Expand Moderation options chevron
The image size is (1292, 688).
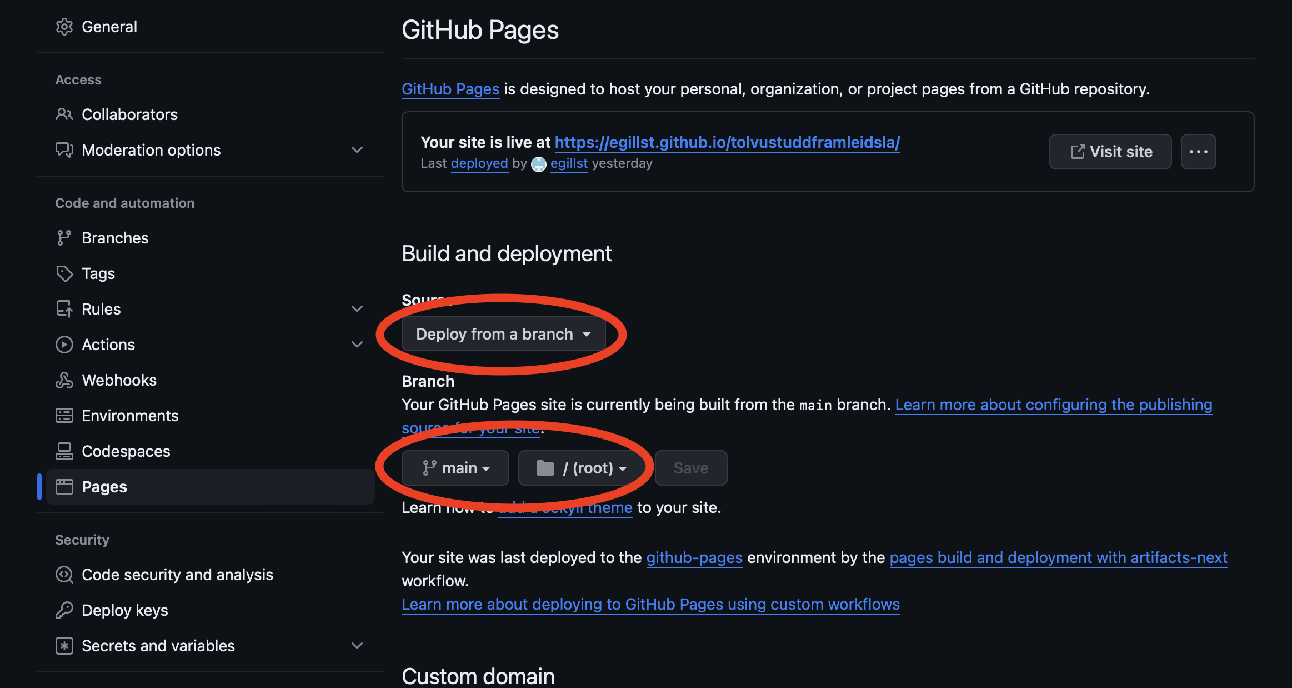pyautogui.click(x=357, y=150)
